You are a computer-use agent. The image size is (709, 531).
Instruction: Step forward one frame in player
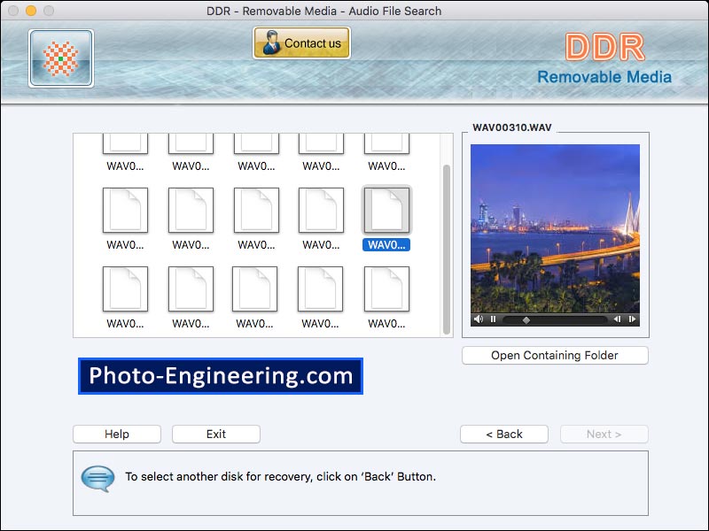pyautogui.click(x=632, y=319)
